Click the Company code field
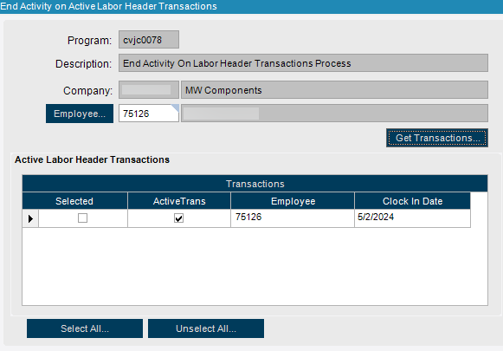Viewport: 503px width, 351px height. pyautogui.click(x=149, y=89)
